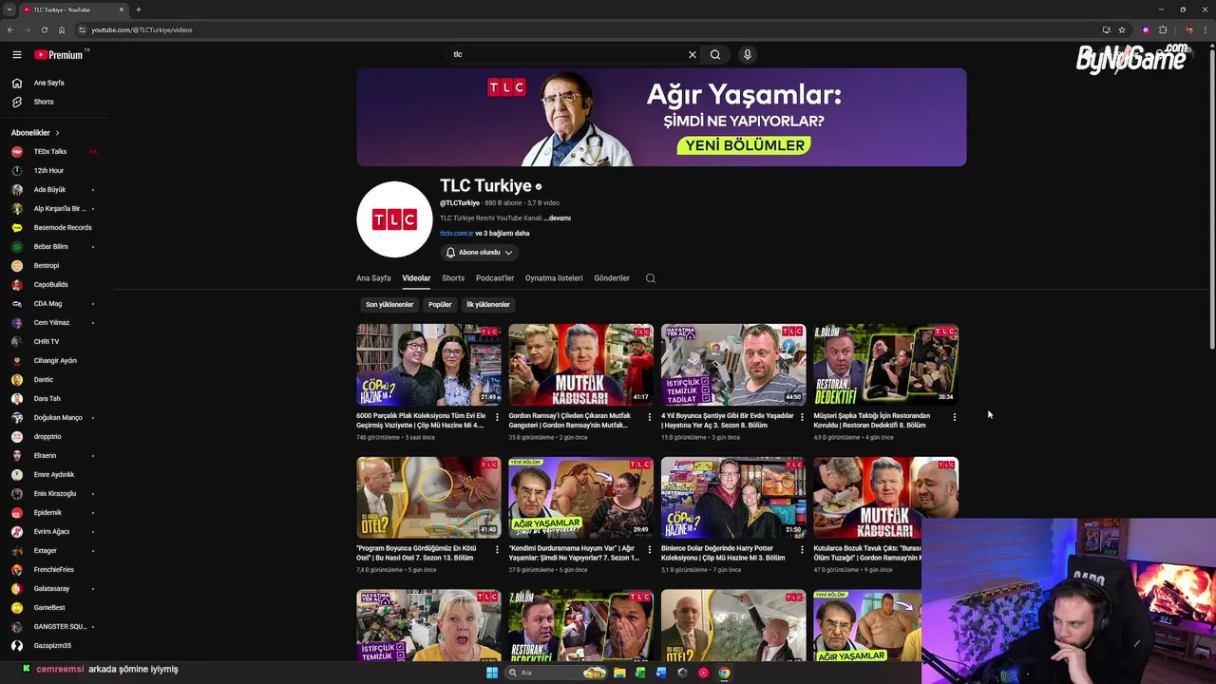Open Chrome three-dot menu
This screenshot has width=1216, height=684.
point(1206,29)
